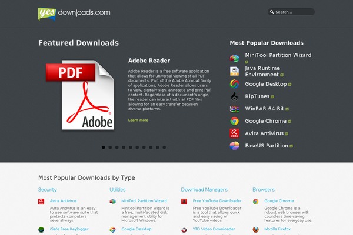Open the Java Runtime Environment link
Image resolution: width=353 pixels, height=235 pixels.
[262, 71]
